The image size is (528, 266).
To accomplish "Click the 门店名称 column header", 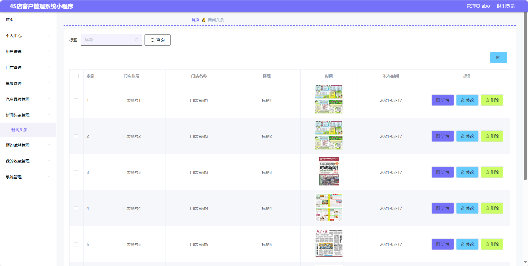I will click(199, 76).
